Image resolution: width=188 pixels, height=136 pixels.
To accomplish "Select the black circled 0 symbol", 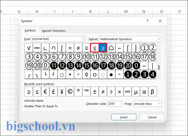I will click(x=136, y=66).
